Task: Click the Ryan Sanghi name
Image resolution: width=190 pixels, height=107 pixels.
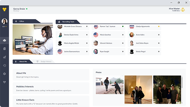Action: 104,51
